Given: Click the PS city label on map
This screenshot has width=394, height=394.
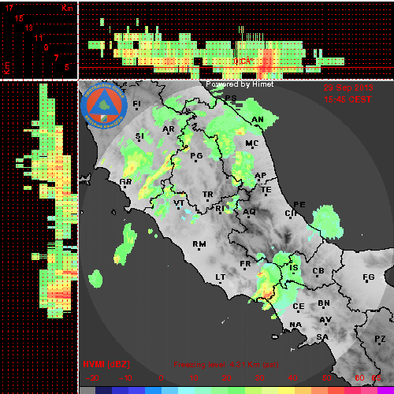Looking at the screenshot, I should [231, 98].
